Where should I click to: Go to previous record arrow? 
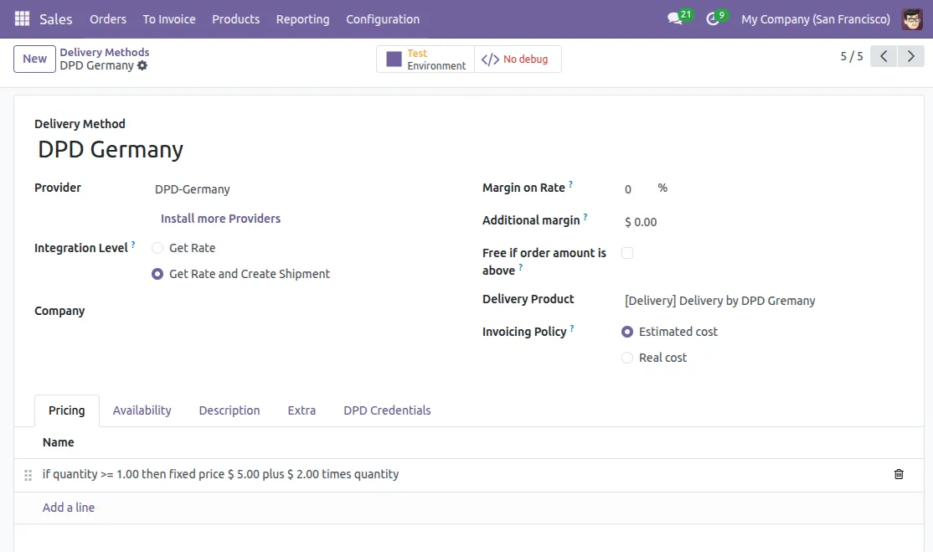tap(884, 56)
